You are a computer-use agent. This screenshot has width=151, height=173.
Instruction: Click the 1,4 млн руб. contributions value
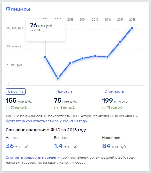tap(66, 146)
